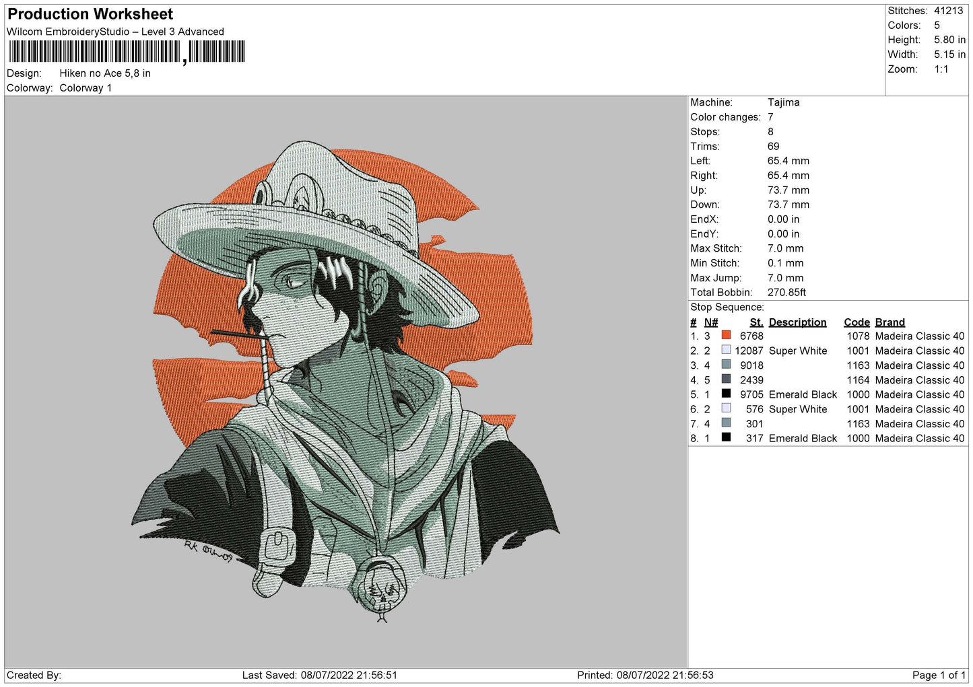Click the Page 1 of 1 indicator

[x=939, y=675]
